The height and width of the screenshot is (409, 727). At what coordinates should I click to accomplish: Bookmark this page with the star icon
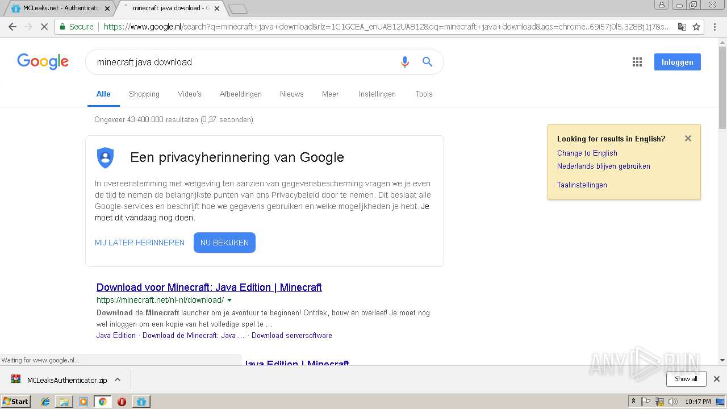pyautogui.click(x=696, y=27)
